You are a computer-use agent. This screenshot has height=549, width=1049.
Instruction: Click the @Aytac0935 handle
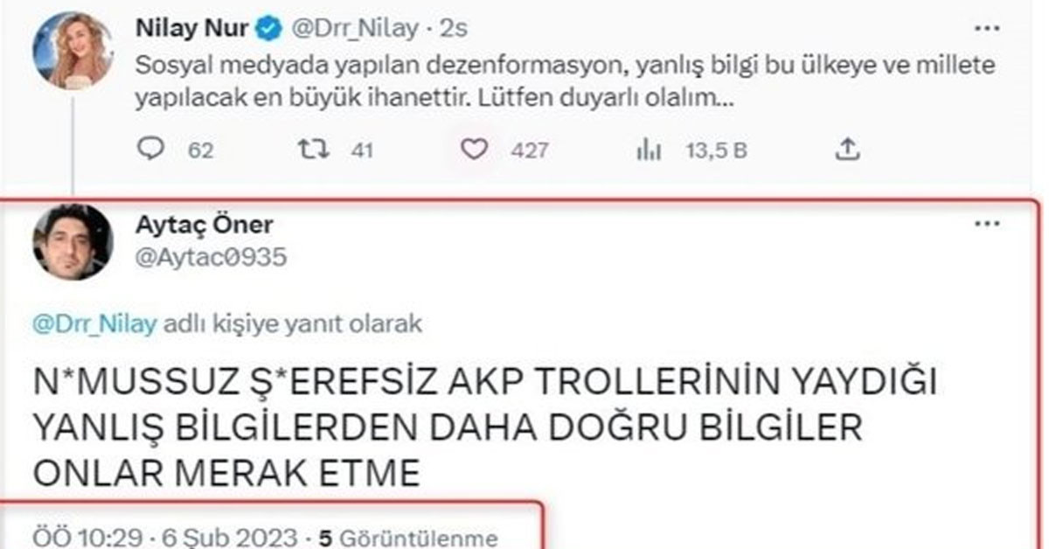coord(212,256)
